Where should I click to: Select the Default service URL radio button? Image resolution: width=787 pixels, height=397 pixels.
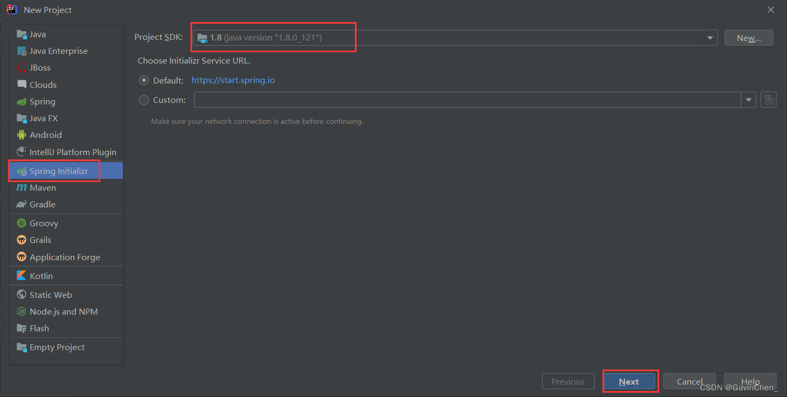(x=144, y=80)
